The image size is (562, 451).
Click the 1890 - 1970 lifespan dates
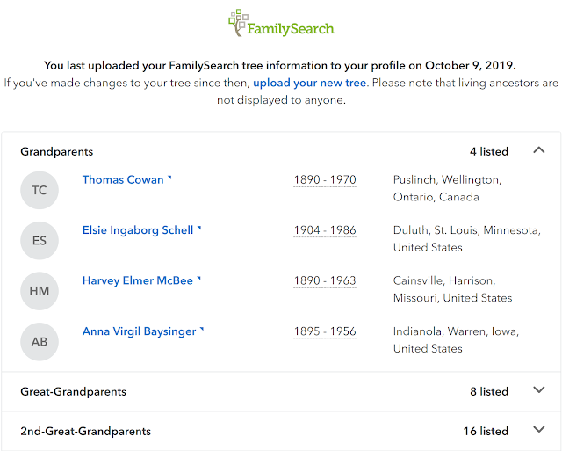(x=325, y=179)
